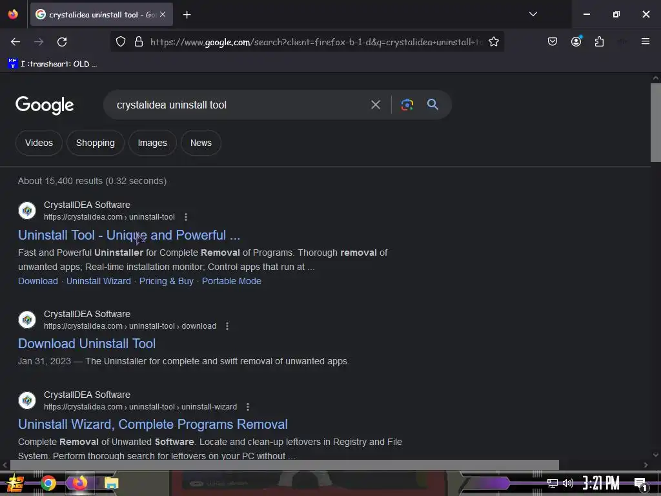Image resolution: width=661 pixels, height=496 pixels.
Task: Click the address bar URL text
Action: coord(316,42)
